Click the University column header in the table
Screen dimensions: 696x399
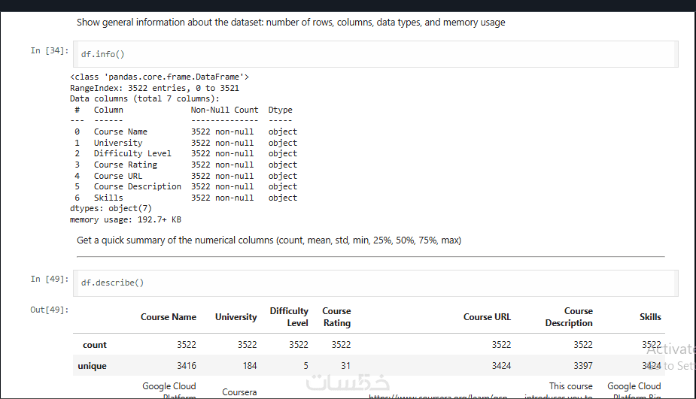tap(236, 317)
